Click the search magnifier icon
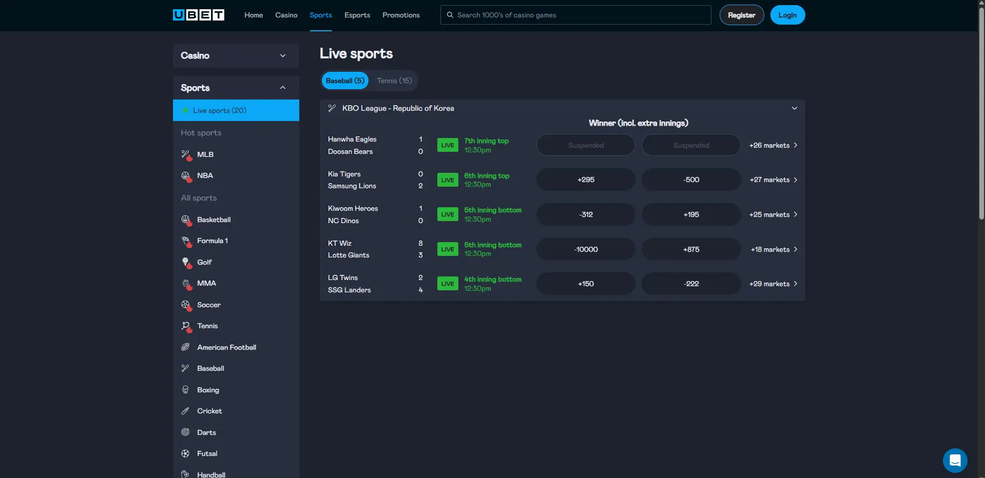This screenshot has height=478, width=985. [450, 15]
